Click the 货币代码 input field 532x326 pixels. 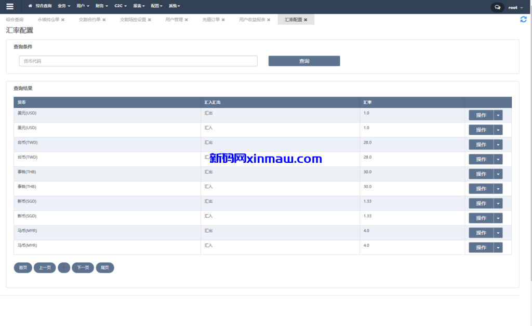coord(138,61)
